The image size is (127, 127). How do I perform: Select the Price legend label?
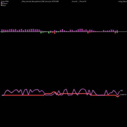(4, 6)
